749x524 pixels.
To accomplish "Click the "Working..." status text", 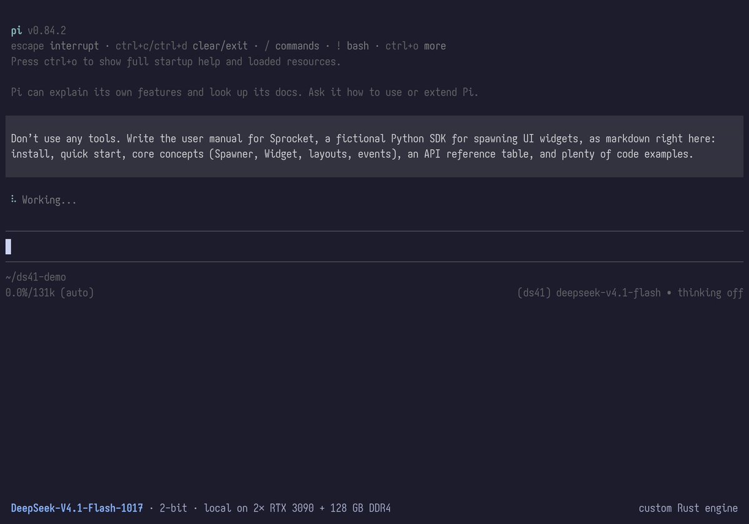I will tap(49, 200).
